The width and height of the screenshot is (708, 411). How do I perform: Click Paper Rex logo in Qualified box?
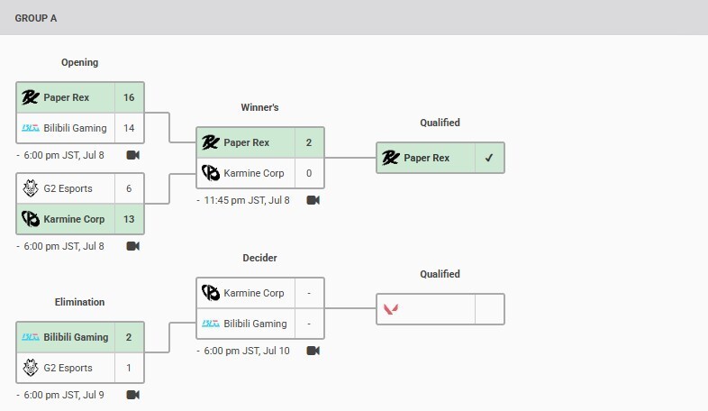click(391, 158)
